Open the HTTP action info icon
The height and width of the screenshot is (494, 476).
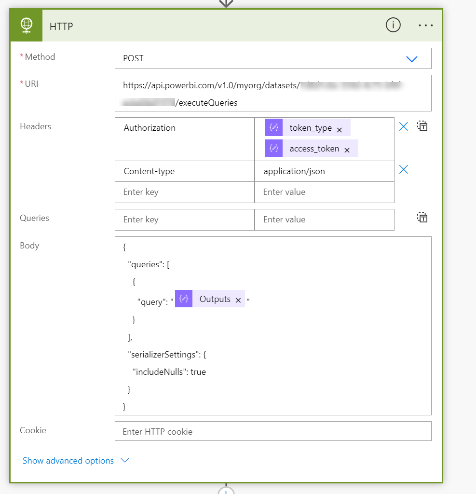[x=393, y=26]
